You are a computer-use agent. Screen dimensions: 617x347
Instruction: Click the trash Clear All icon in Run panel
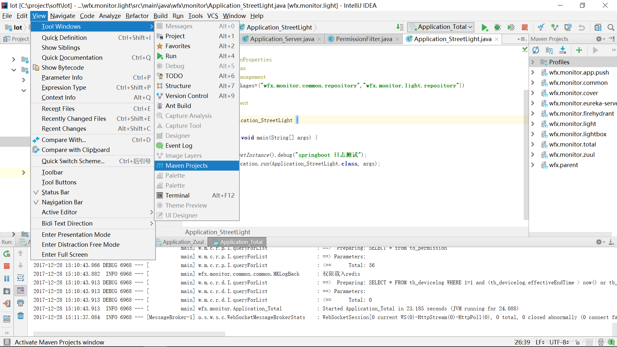[x=20, y=316]
